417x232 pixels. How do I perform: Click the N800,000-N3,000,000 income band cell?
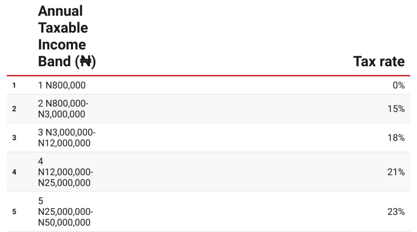click(64, 109)
